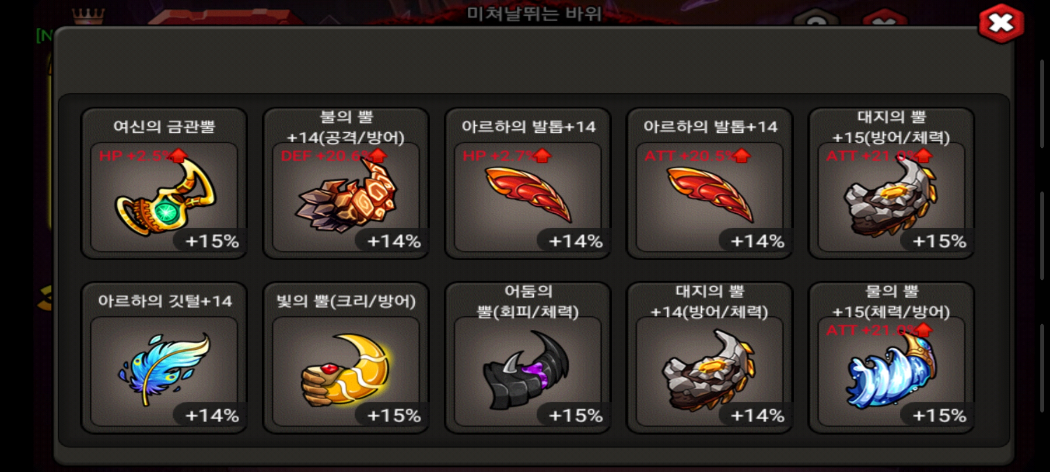Pick the 아르하의 깃털+14 blue feather
This screenshot has width=1050, height=472.
coord(164,357)
